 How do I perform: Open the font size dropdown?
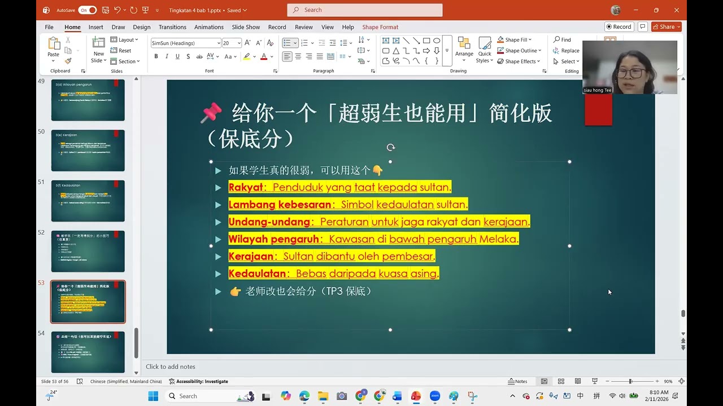239,43
